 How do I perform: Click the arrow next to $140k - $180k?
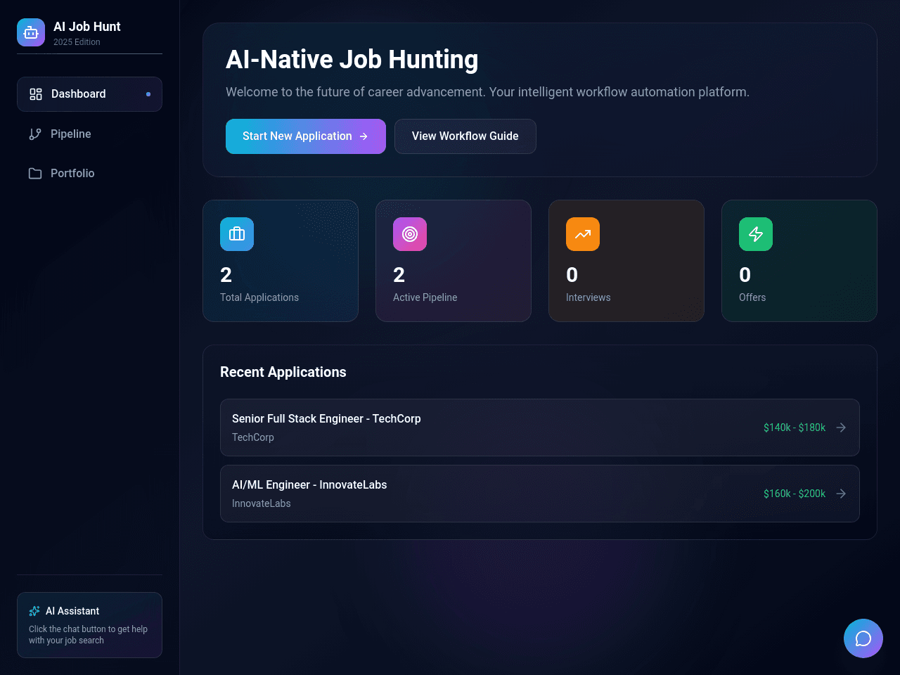tap(841, 427)
